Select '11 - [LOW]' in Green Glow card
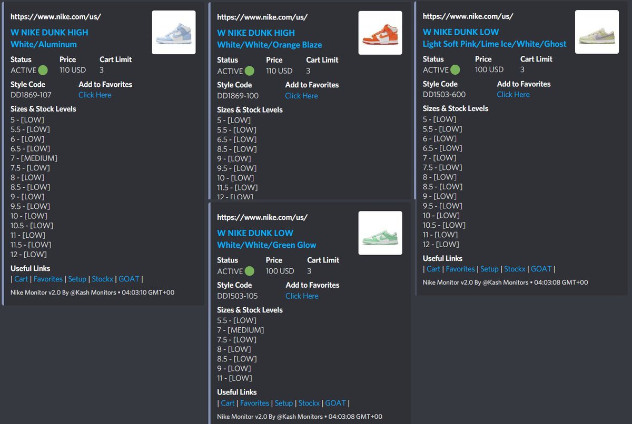 pyautogui.click(x=235, y=378)
